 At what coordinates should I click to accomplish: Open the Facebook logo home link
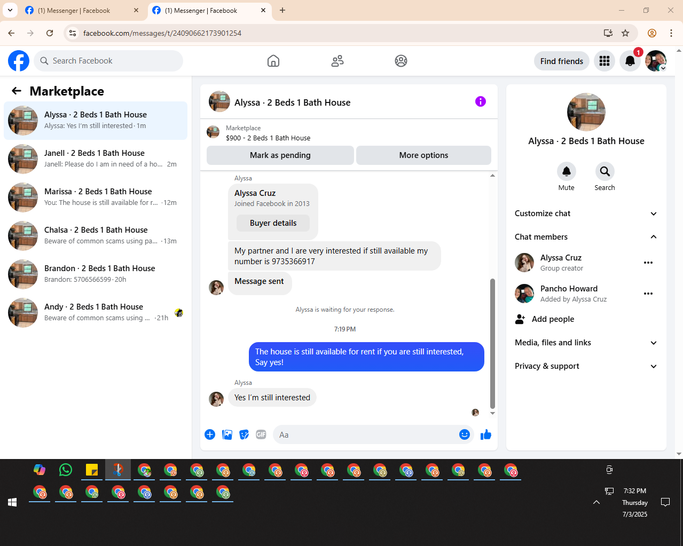coord(19,61)
